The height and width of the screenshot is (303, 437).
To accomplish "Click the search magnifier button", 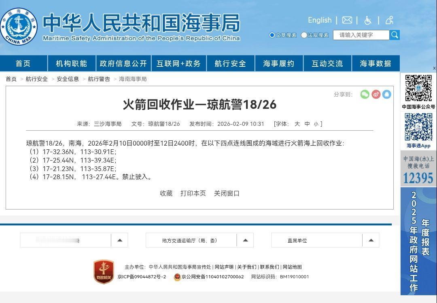I will [x=394, y=35].
